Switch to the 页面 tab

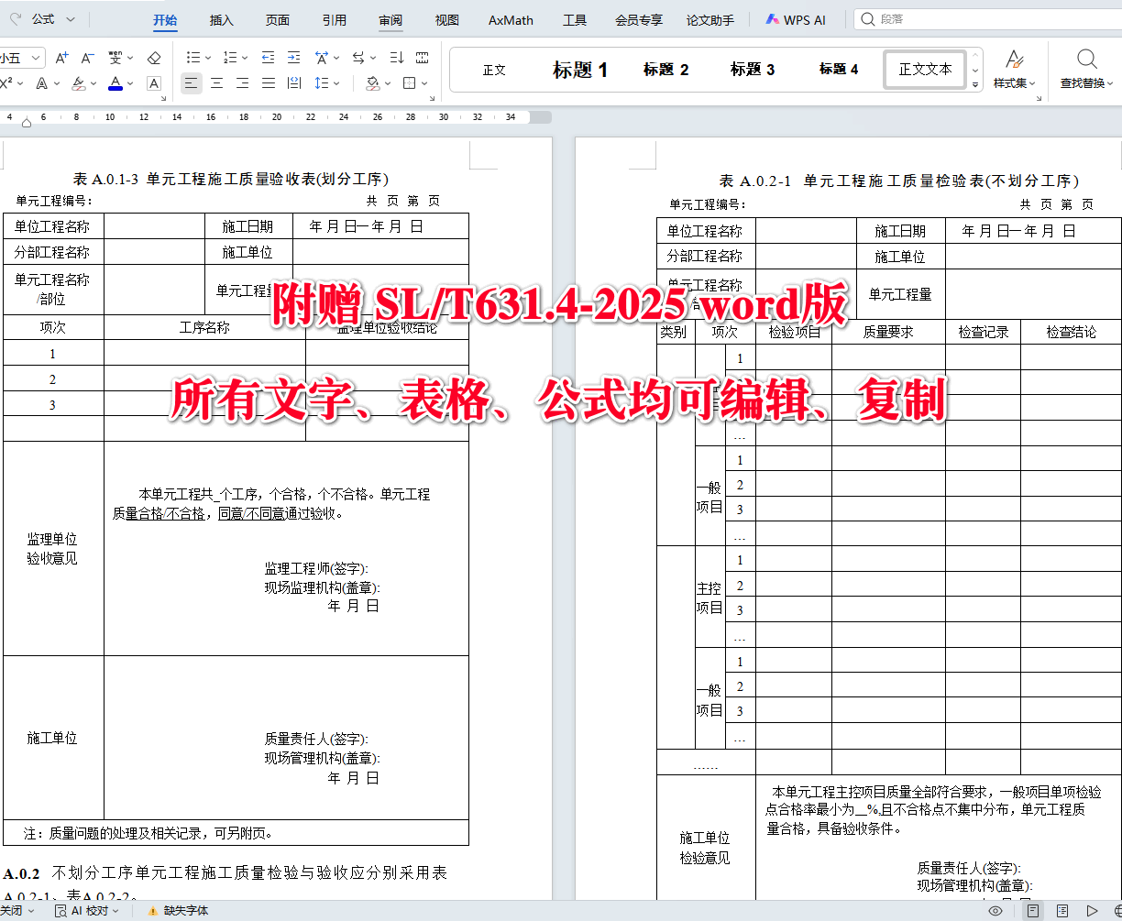point(278,20)
